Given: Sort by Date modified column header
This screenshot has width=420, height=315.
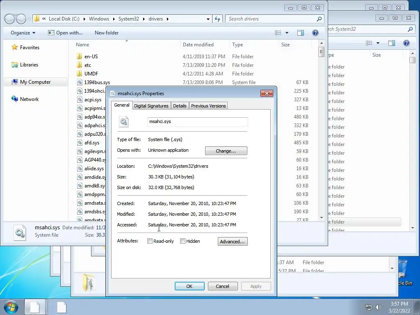Looking at the screenshot, I should (x=198, y=44).
